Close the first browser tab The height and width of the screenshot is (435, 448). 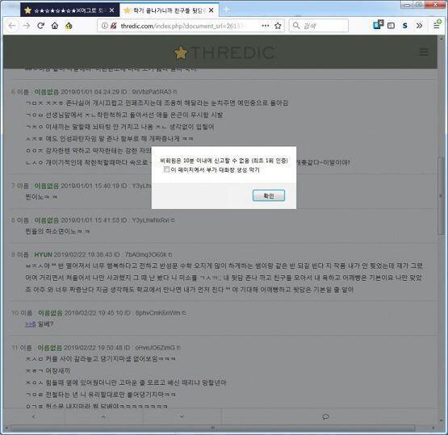tap(112, 10)
